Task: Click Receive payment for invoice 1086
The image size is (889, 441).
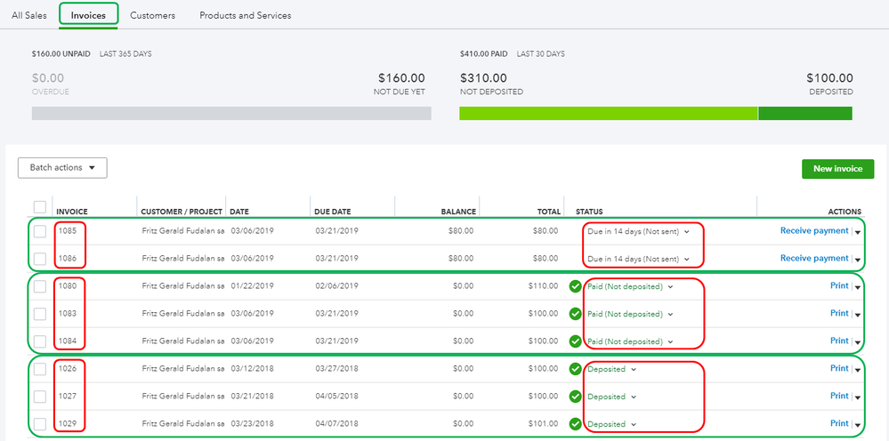Action: tap(814, 258)
